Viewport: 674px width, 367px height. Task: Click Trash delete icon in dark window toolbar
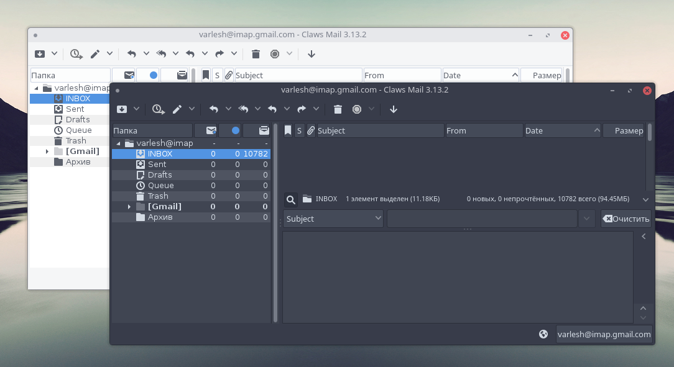click(x=338, y=109)
